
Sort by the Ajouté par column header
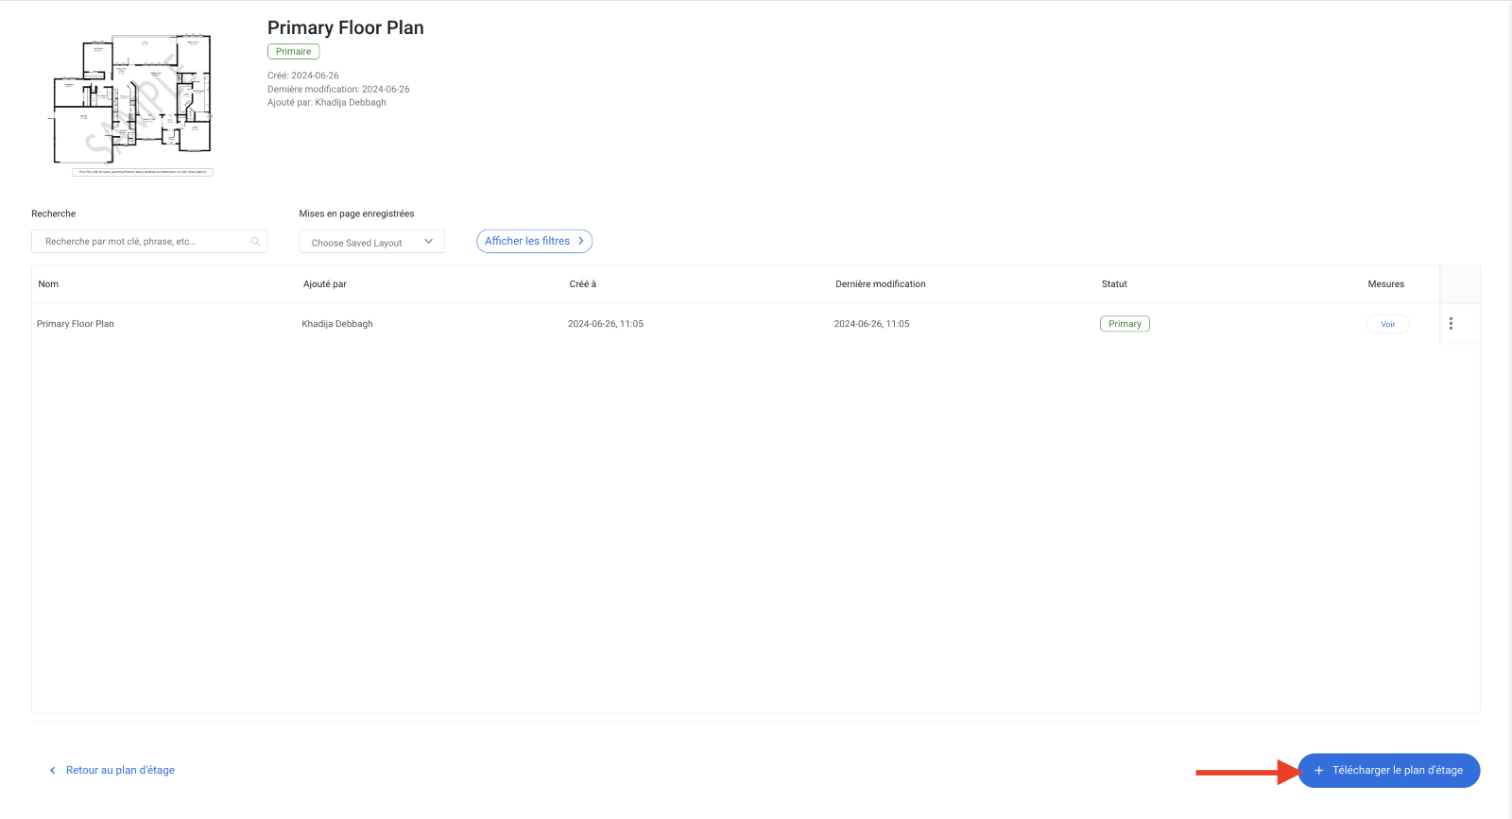pos(325,284)
